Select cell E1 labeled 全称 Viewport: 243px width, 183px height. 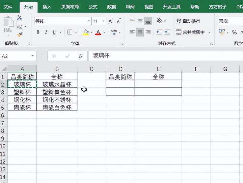(x=158, y=76)
